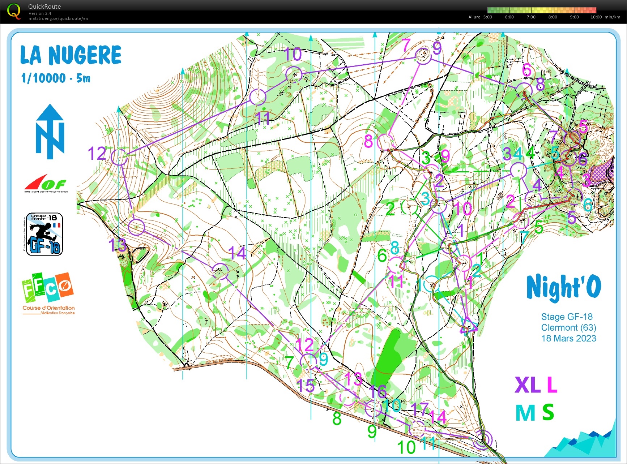Click the '1/10000 - 5m' scale text
The width and height of the screenshot is (627, 464).
click(56, 78)
